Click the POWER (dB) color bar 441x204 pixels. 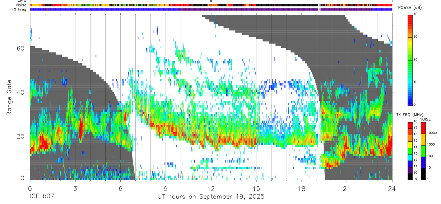(410, 60)
